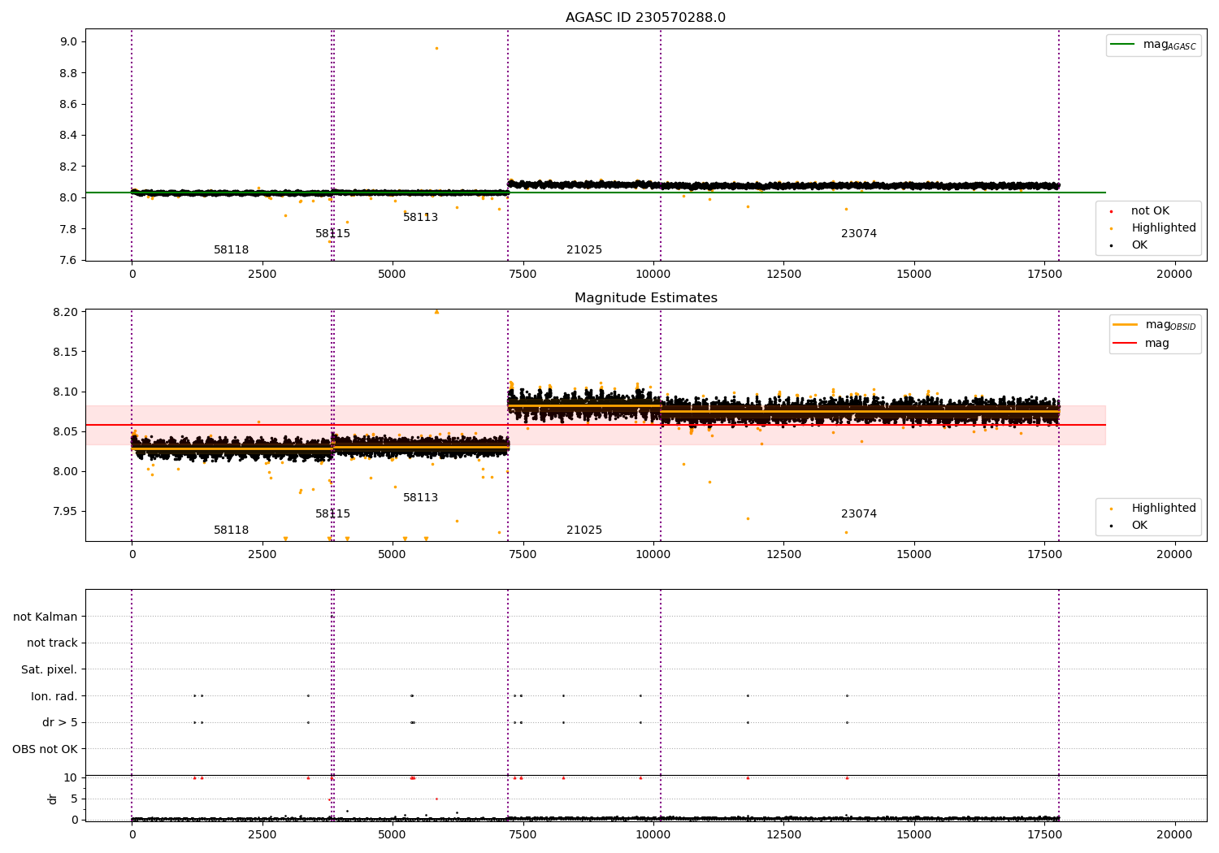Click the 8.8 y-axis tick label
This screenshot has width=1219, height=853.
coord(67,73)
